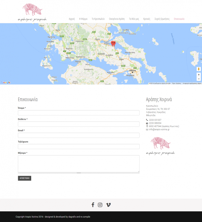Click the dagrafix footer link
This screenshot has height=222, width=202.
[72, 217]
